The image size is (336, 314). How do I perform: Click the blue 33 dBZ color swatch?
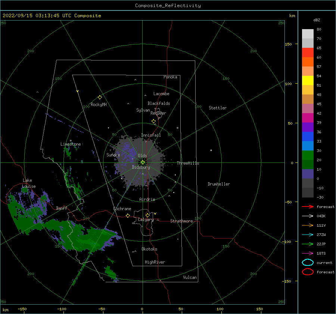click(x=308, y=137)
